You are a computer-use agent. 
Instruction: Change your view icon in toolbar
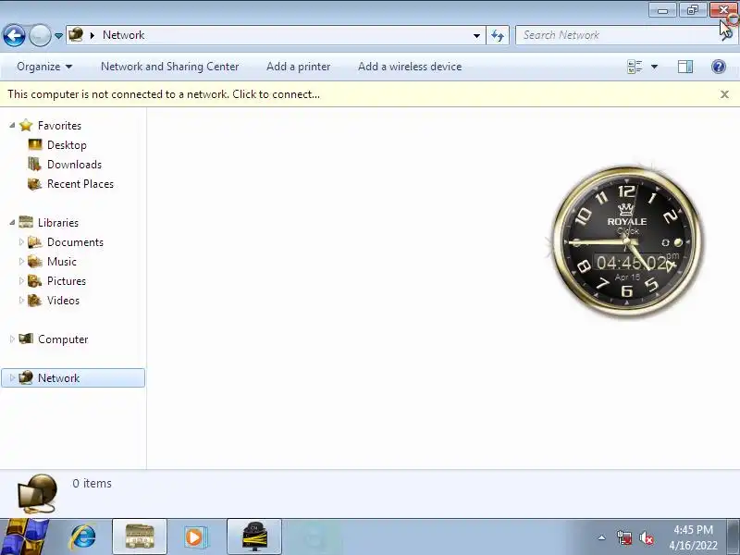point(635,67)
